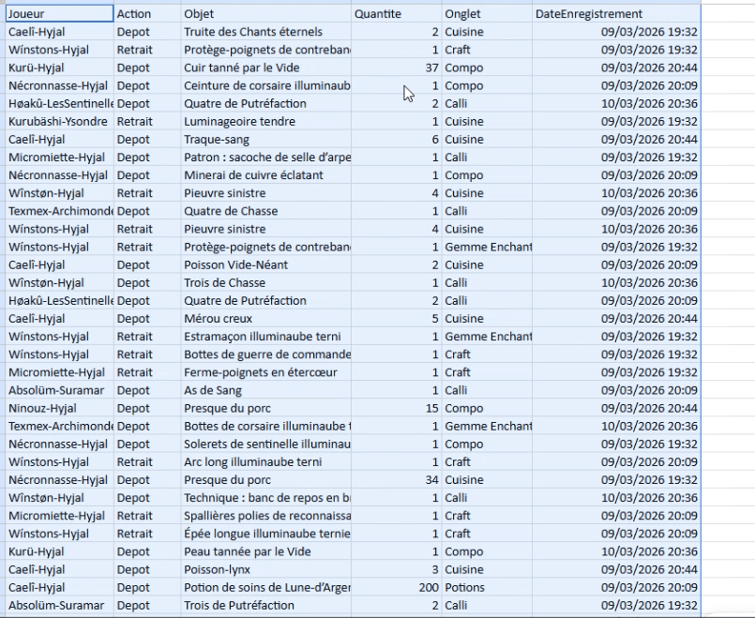
Task: Select the cell 'Estramaçon illuminaube terni'
Action: coord(266,337)
